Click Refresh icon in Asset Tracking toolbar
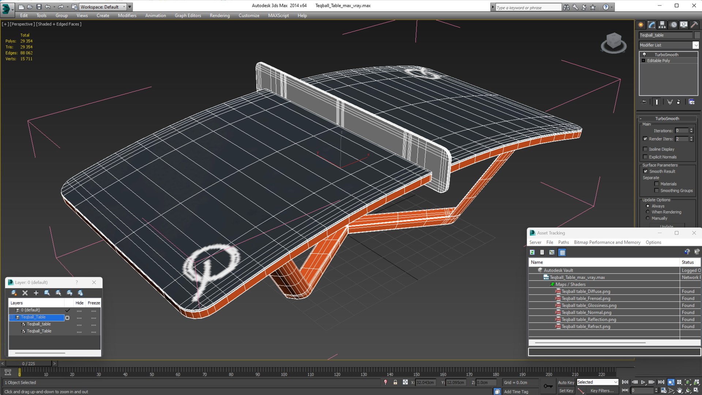 [x=532, y=252]
